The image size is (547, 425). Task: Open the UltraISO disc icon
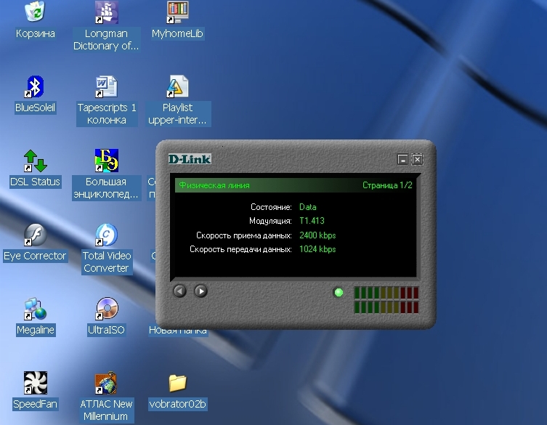pyautogui.click(x=106, y=309)
